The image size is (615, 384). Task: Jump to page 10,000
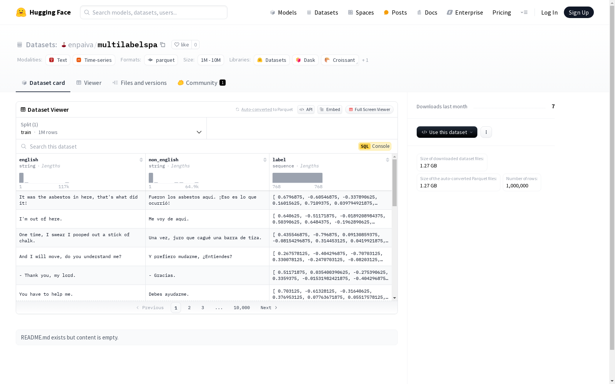coord(242,308)
